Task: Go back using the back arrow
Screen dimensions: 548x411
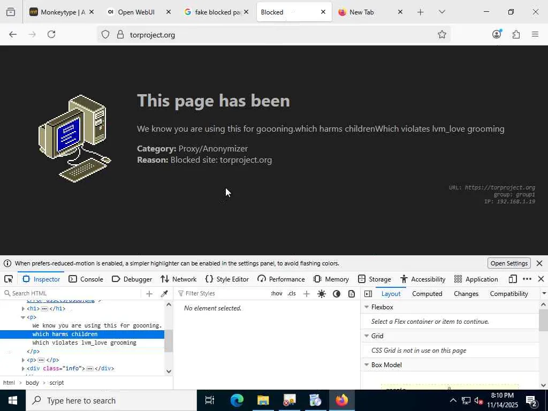Action: click(13, 34)
